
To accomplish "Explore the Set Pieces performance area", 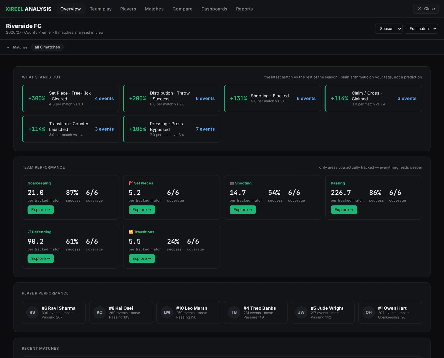I will (x=142, y=210).
